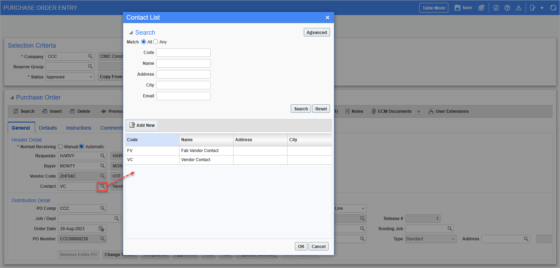The width and height of the screenshot is (560, 268).
Task: Click the Name search input field
Action: click(x=183, y=63)
